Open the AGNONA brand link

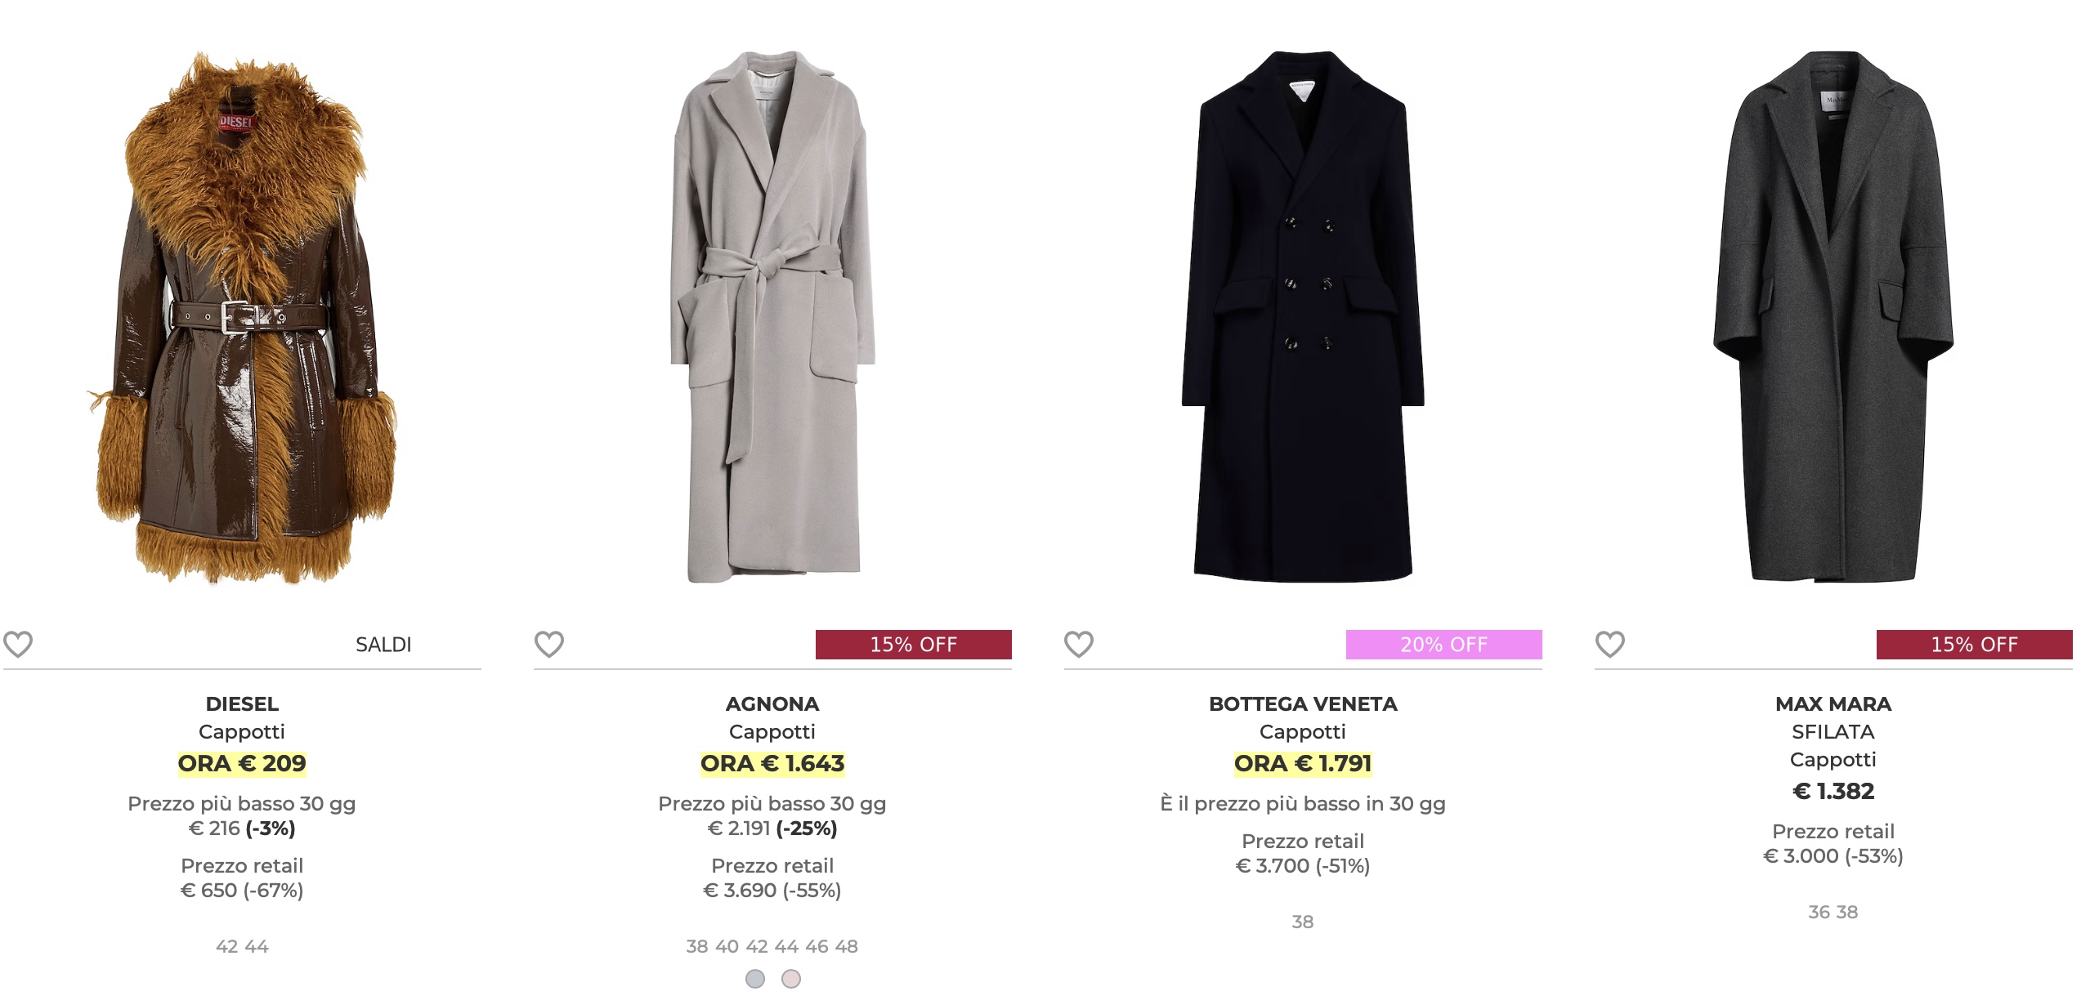pyautogui.click(x=772, y=703)
